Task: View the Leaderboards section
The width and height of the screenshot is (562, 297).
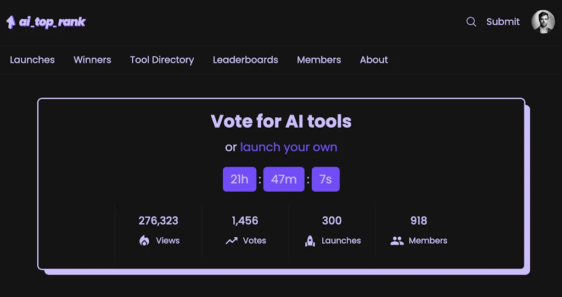Action: tap(245, 60)
